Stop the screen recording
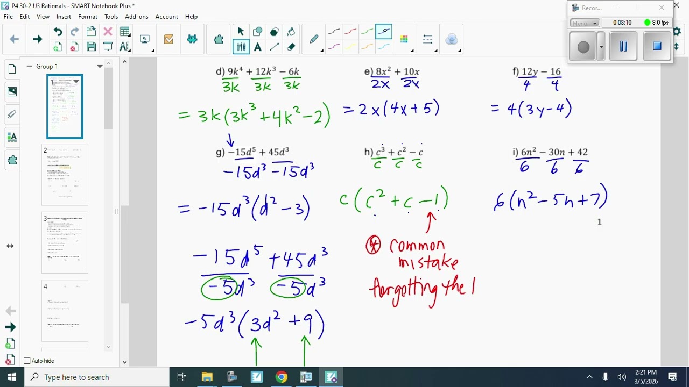 point(657,46)
